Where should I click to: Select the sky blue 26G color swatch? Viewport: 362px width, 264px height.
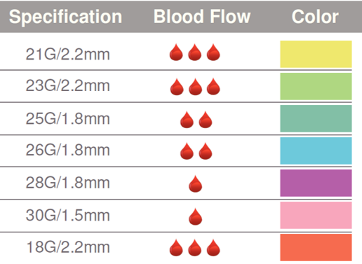coord(316,151)
